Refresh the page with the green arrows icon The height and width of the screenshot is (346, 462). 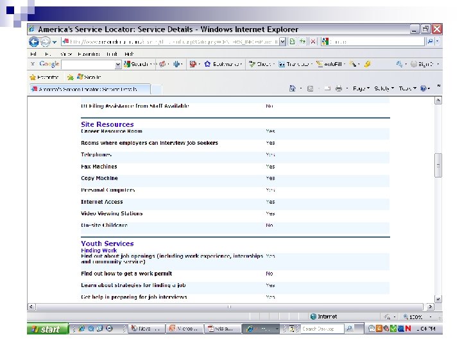[x=302, y=42]
